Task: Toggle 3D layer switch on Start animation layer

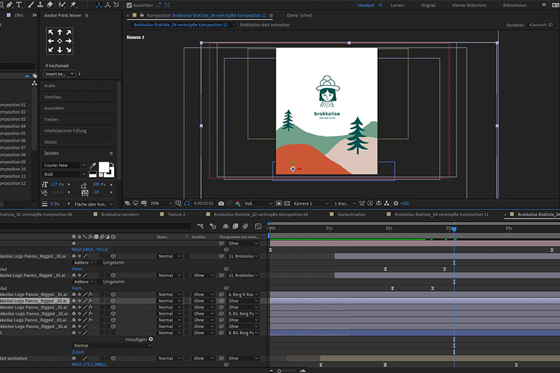Action: click(x=113, y=358)
